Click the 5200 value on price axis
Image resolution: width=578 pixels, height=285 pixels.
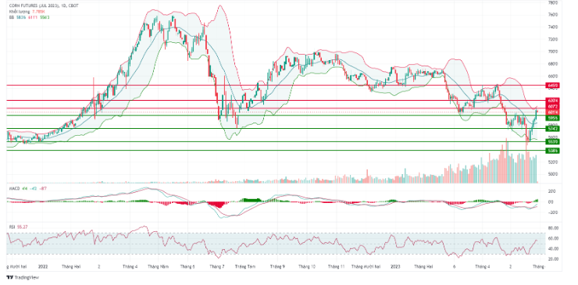[x=552, y=162]
